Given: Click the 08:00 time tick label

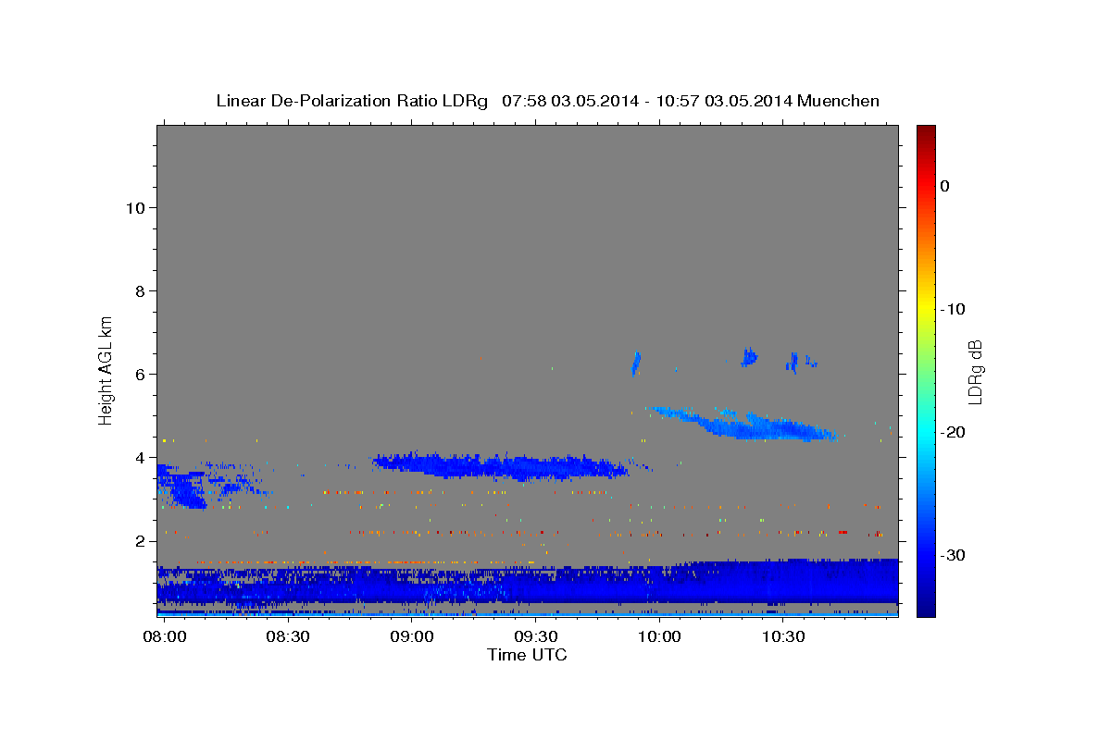Looking at the screenshot, I should [164, 637].
